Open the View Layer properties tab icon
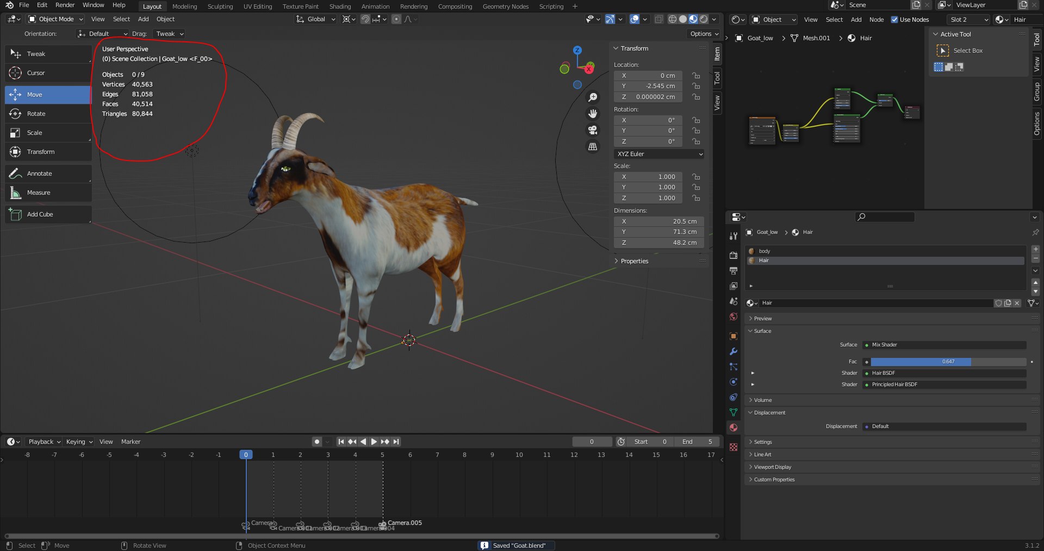The width and height of the screenshot is (1044, 551). tap(734, 286)
